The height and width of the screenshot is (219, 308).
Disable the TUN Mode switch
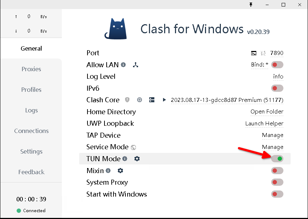click(x=277, y=159)
